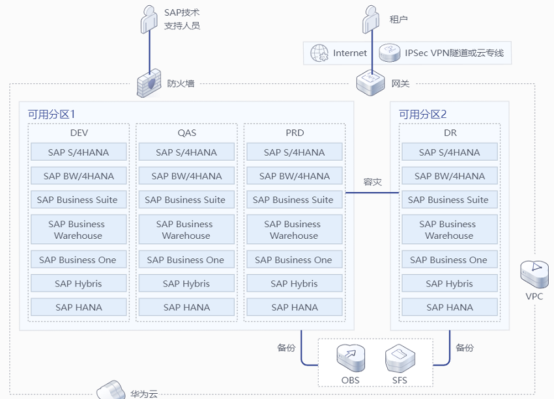Select the IPSec VPN隧道或云专线 text
Image resolution: width=554 pixels, height=399 pixels.
point(454,53)
